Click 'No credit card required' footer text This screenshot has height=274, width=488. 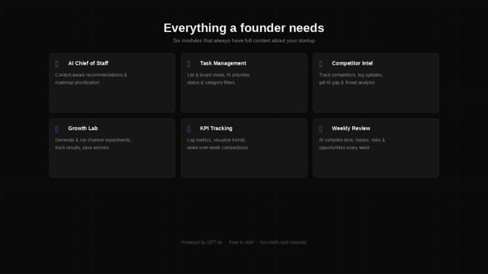283,242
